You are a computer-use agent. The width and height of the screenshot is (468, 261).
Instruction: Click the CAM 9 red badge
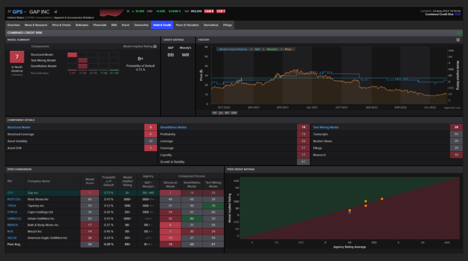tap(209, 11)
